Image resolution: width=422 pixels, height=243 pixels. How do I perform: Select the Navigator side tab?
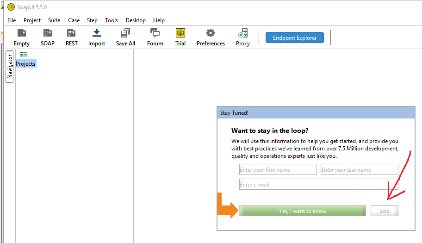pos(10,67)
